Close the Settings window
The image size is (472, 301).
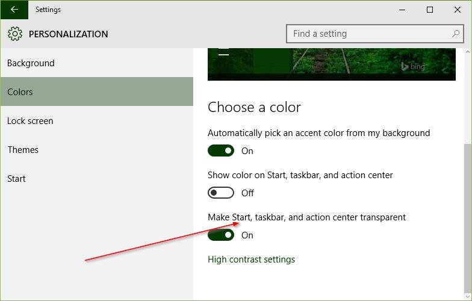(x=457, y=10)
